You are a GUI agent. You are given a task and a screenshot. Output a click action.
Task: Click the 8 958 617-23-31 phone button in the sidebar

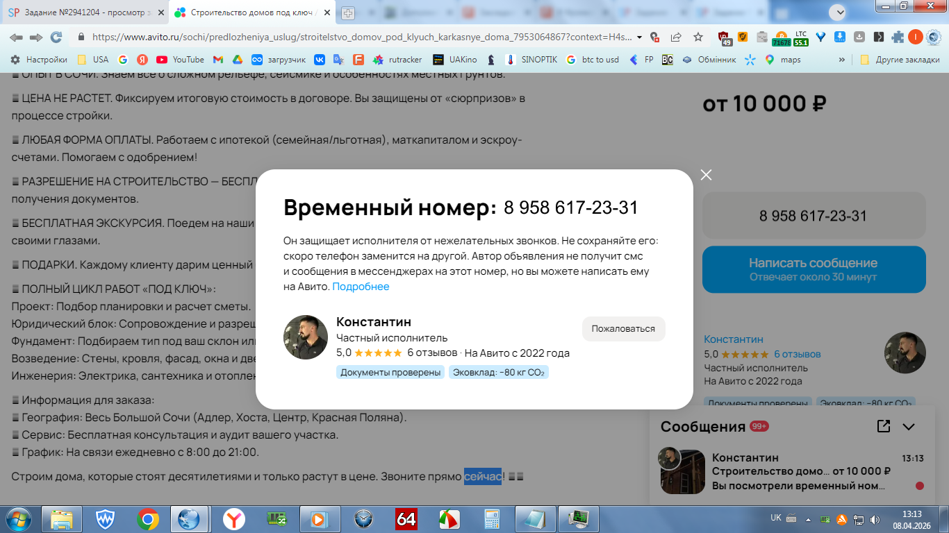pyautogui.click(x=814, y=216)
